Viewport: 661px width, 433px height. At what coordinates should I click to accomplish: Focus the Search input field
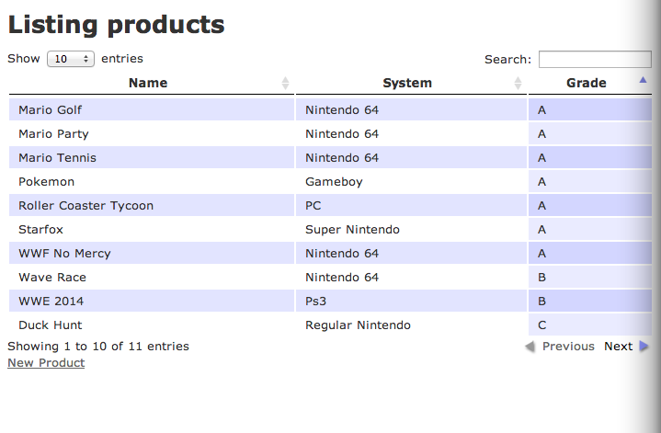[595, 59]
